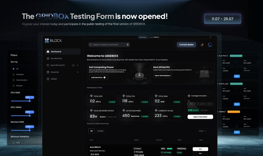263x156 pixels.
Task: Open search filter sliders icon
Action: tap(128, 45)
